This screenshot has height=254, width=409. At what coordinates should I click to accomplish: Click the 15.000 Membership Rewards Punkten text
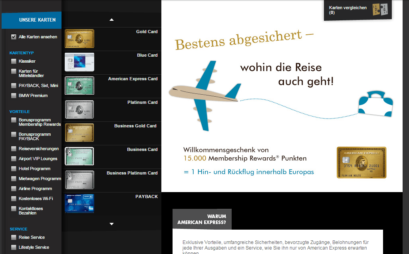[245, 158]
